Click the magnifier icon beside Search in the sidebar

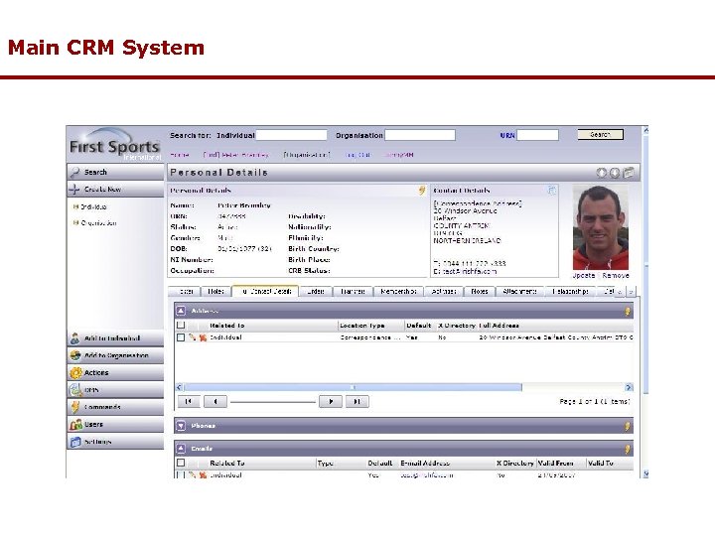75,173
